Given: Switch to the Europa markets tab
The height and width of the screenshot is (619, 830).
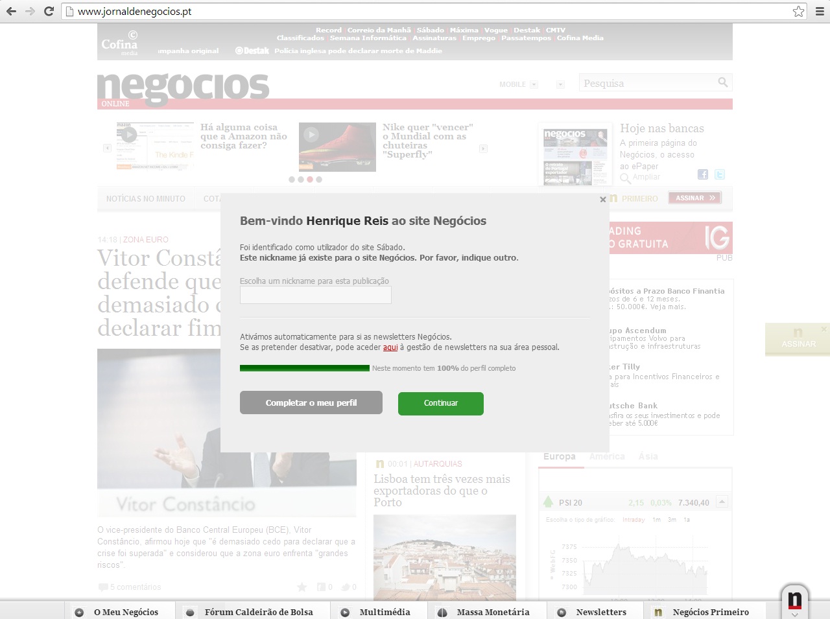Looking at the screenshot, I should tap(560, 456).
